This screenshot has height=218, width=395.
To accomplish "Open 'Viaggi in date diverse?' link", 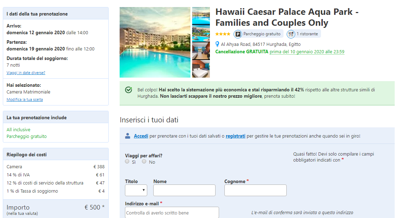I will [26, 73].
